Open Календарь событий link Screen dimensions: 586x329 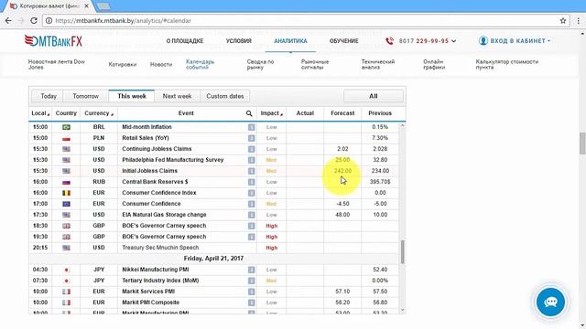click(x=200, y=65)
